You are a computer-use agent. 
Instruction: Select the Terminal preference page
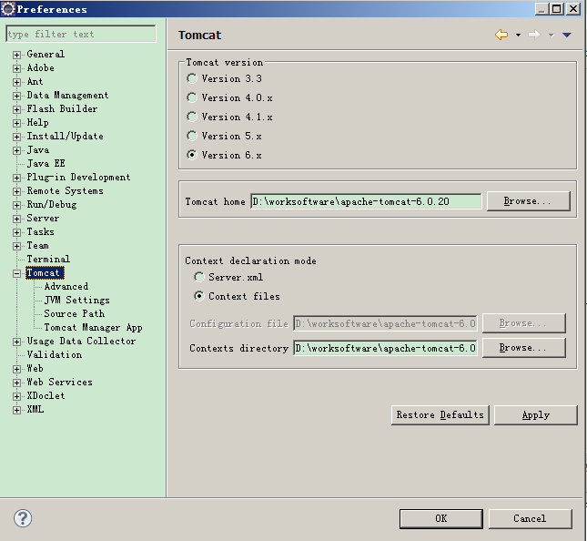pyautogui.click(x=48, y=259)
